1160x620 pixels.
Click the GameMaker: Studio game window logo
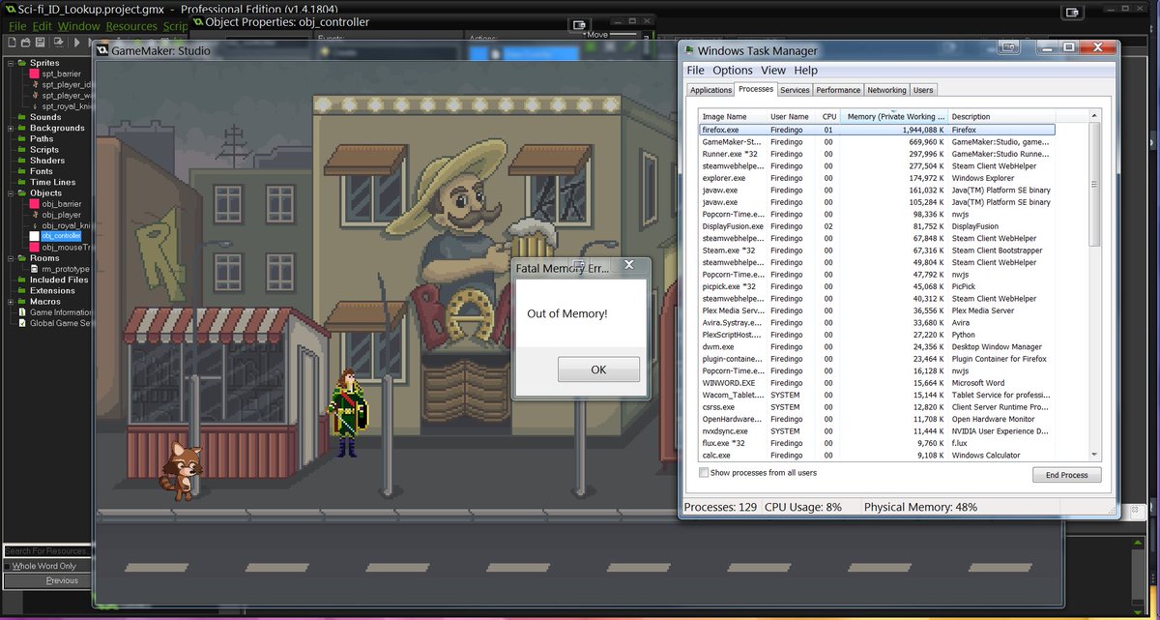click(102, 51)
